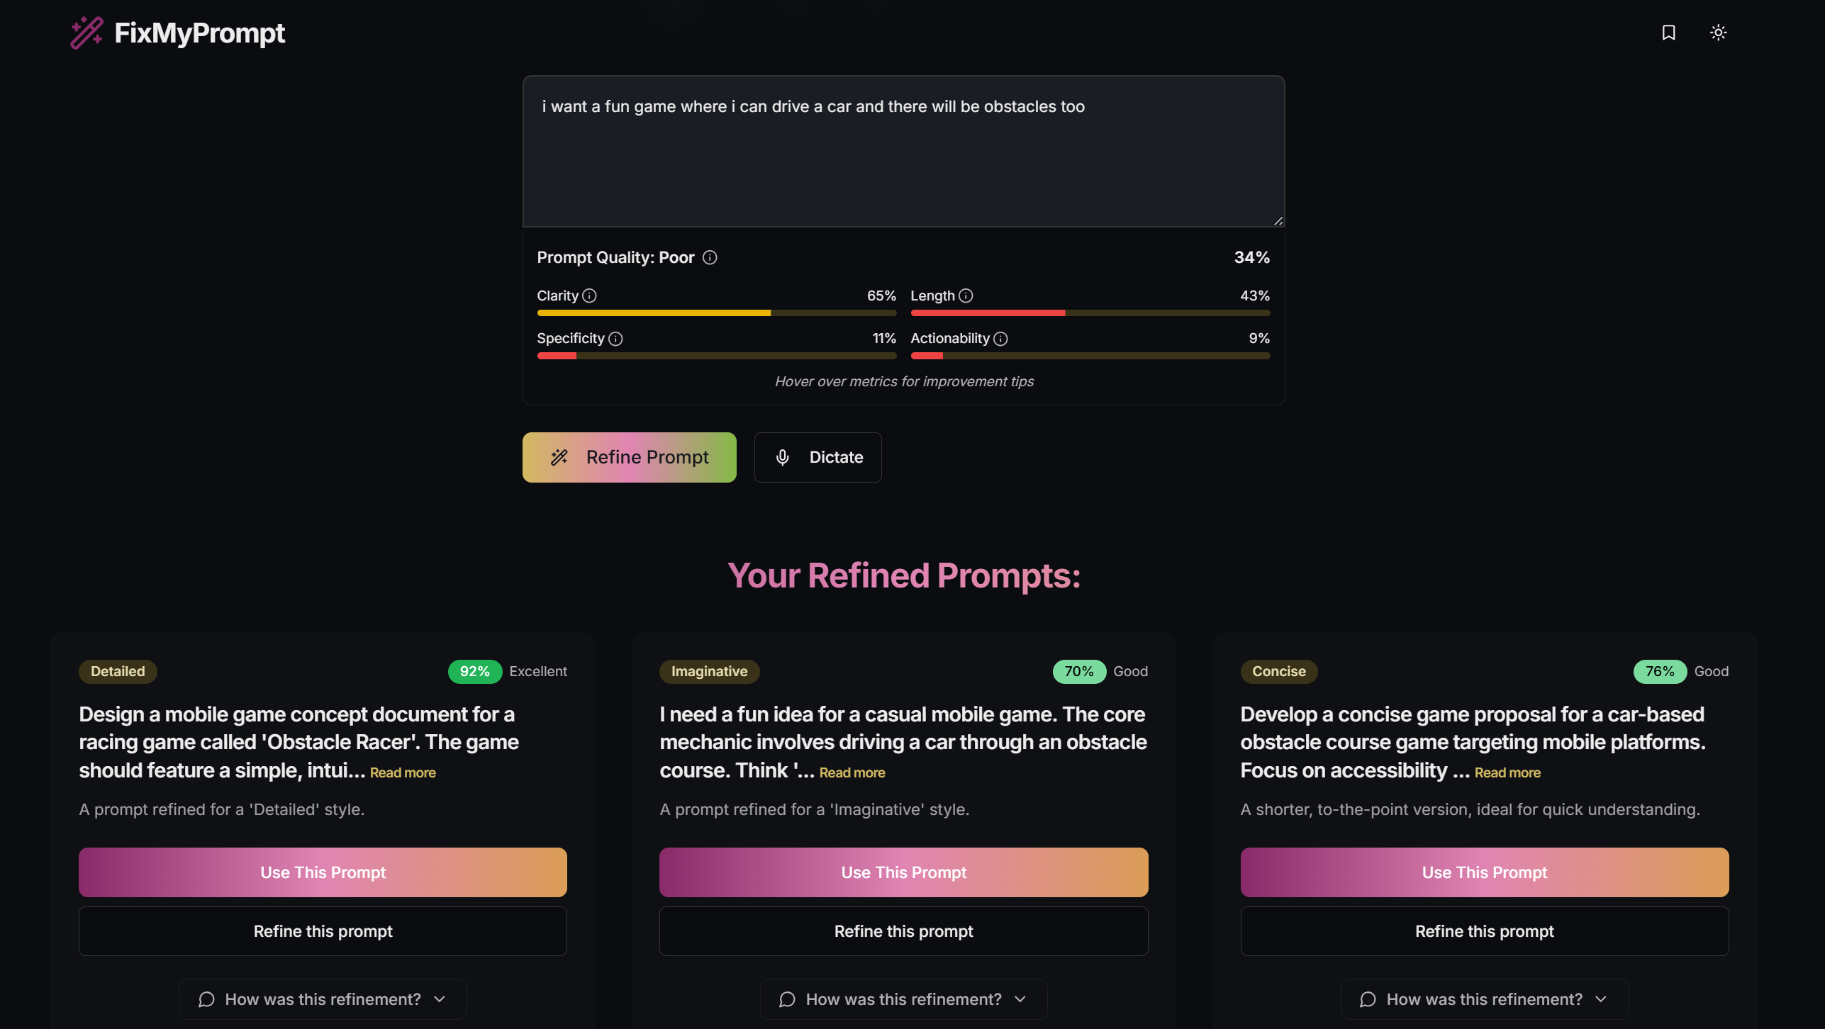Click the Length info icon

click(966, 296)
